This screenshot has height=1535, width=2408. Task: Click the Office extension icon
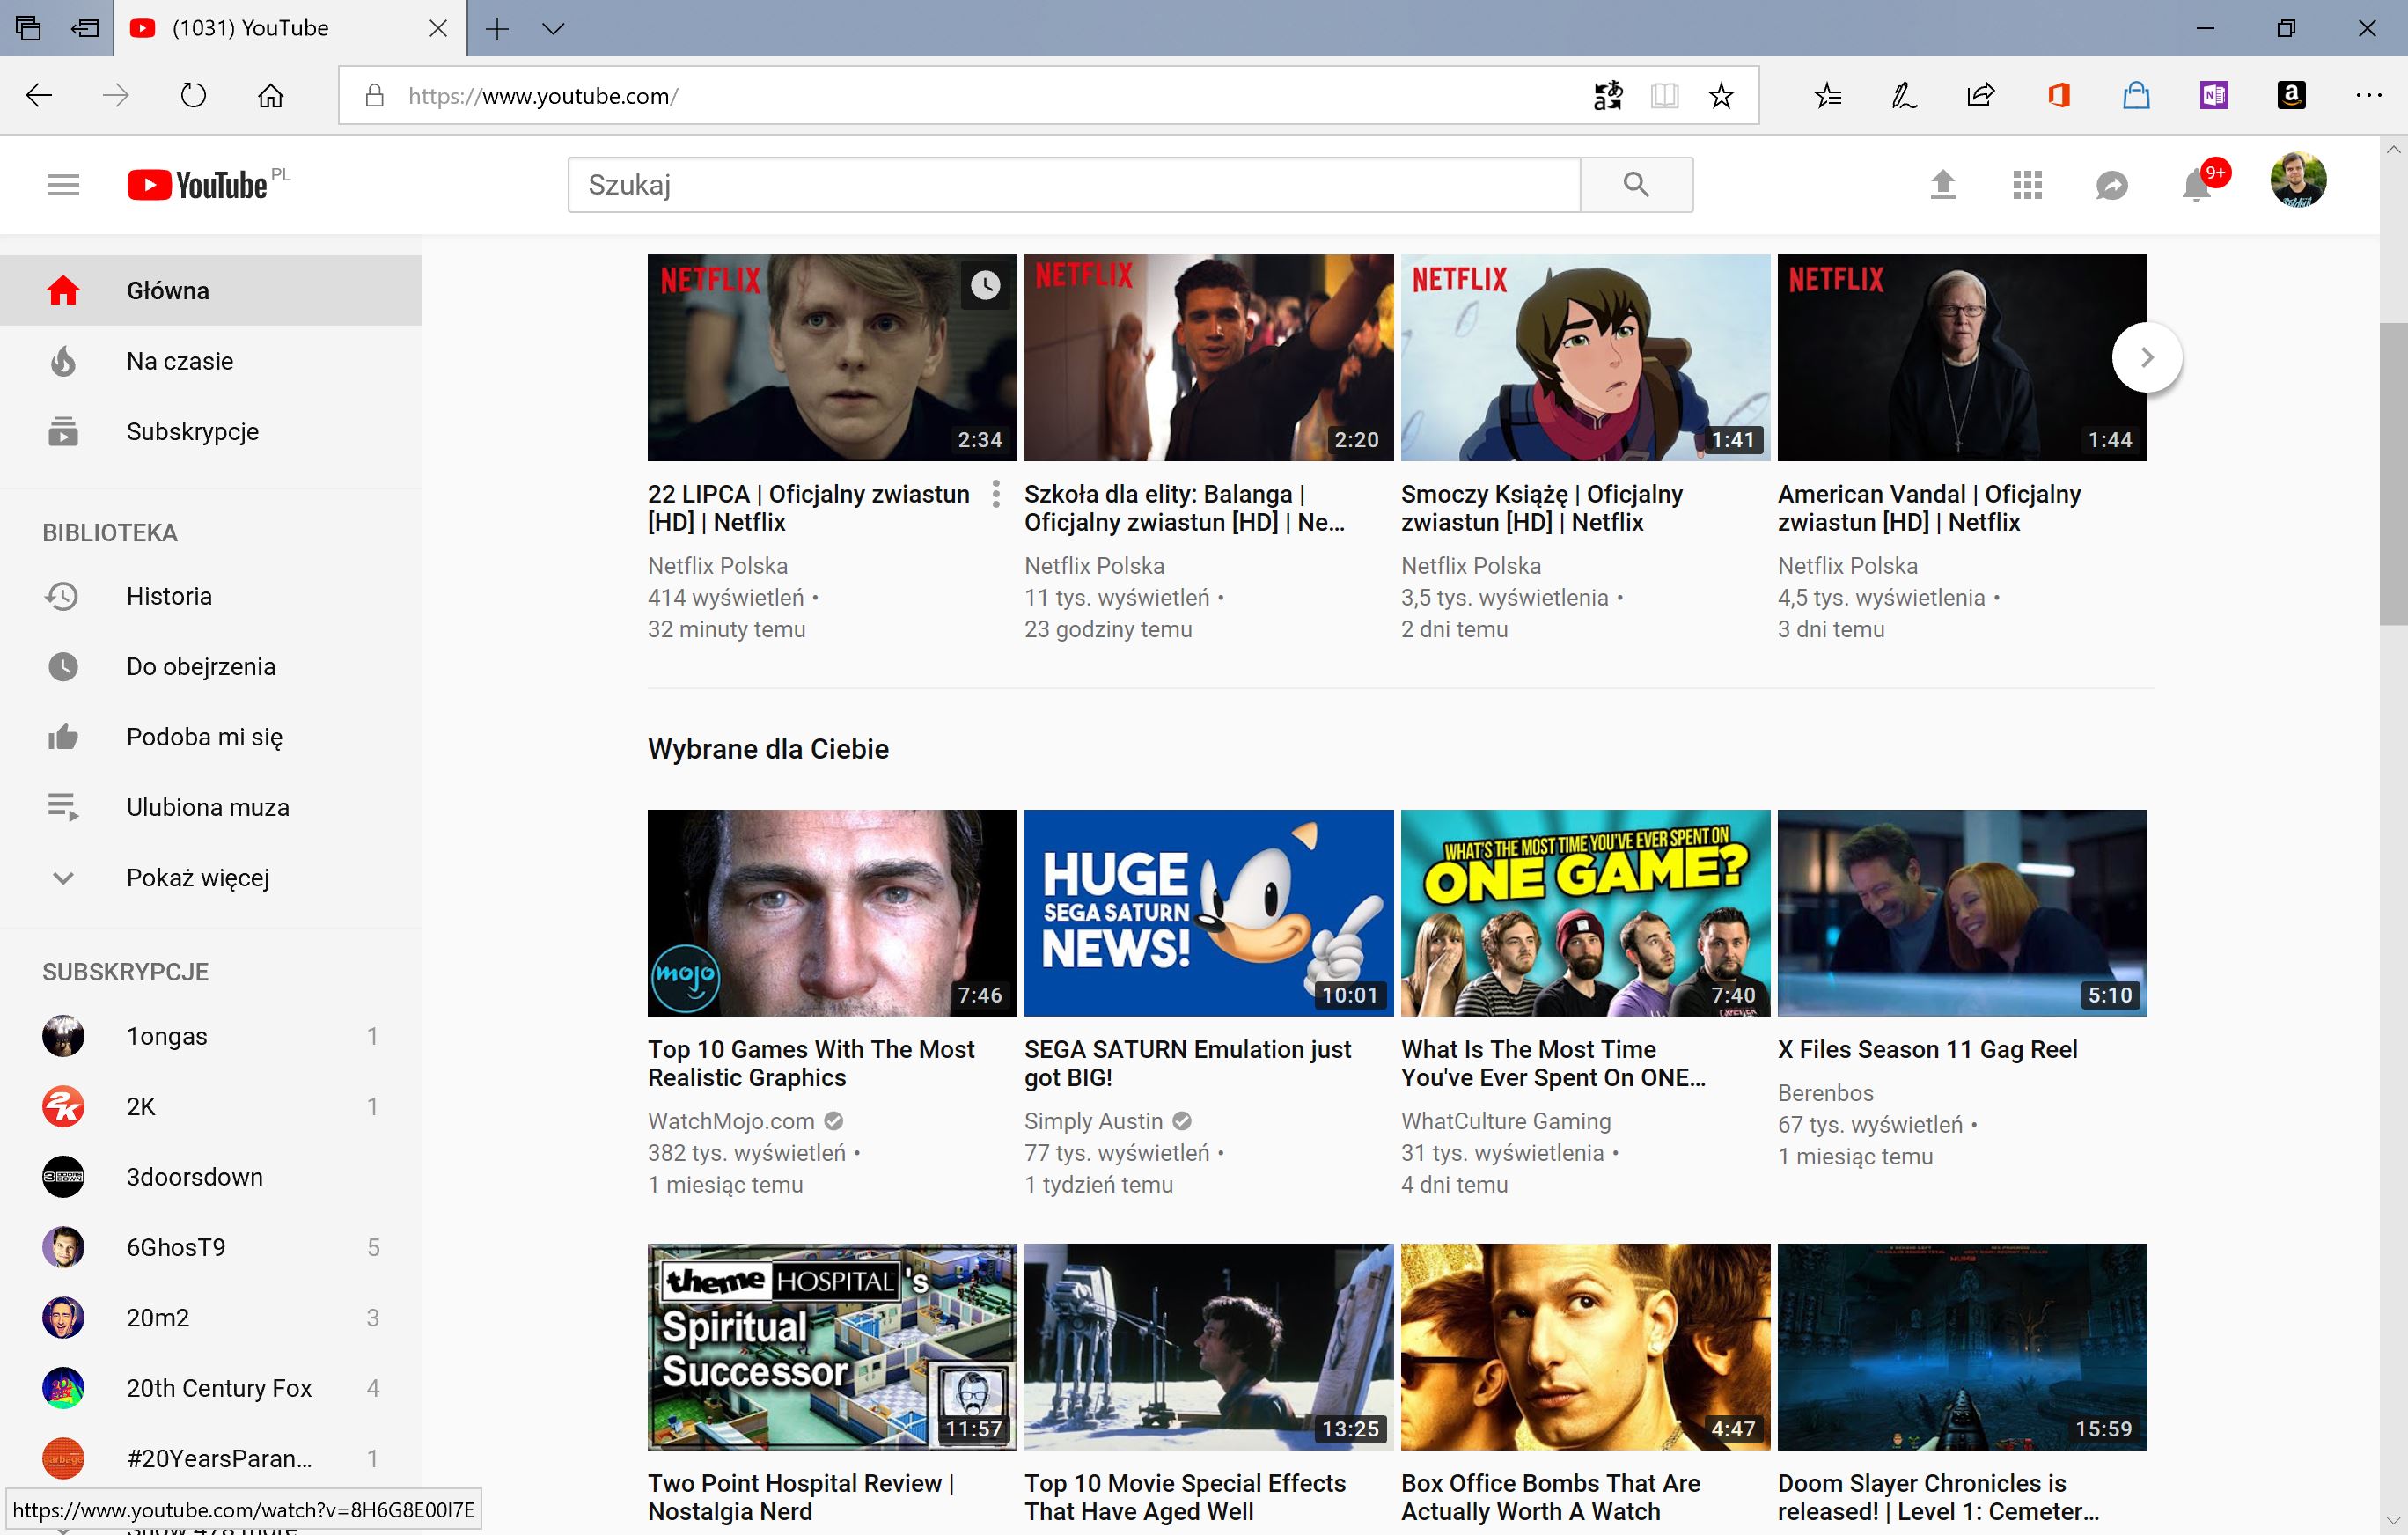click(2058, 96)
